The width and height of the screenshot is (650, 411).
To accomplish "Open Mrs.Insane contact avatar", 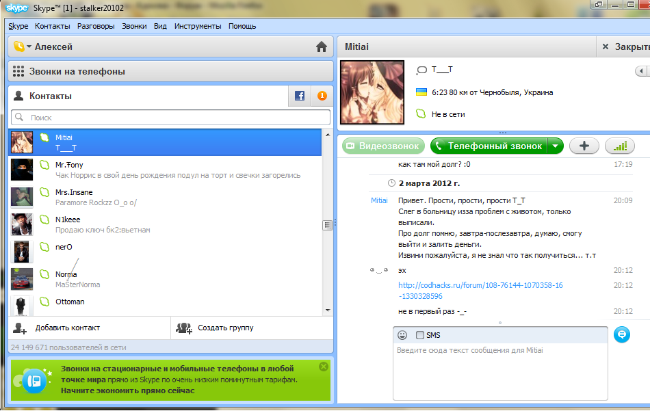I will pyautogui.click(x=22, y=197).
